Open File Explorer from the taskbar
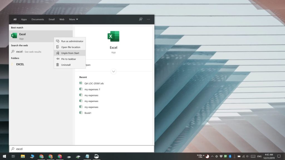Image resolution: width=285 pixels, height=160 pixels. click(23, 156)
